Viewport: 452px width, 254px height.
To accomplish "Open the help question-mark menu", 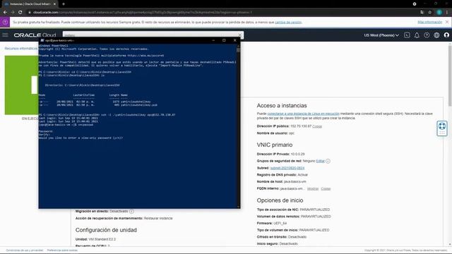I will [x=427, y=35].
